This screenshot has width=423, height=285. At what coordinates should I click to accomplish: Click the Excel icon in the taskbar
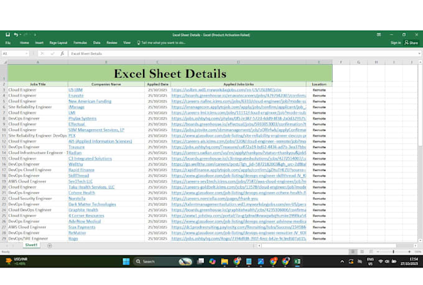pos(297,261)
